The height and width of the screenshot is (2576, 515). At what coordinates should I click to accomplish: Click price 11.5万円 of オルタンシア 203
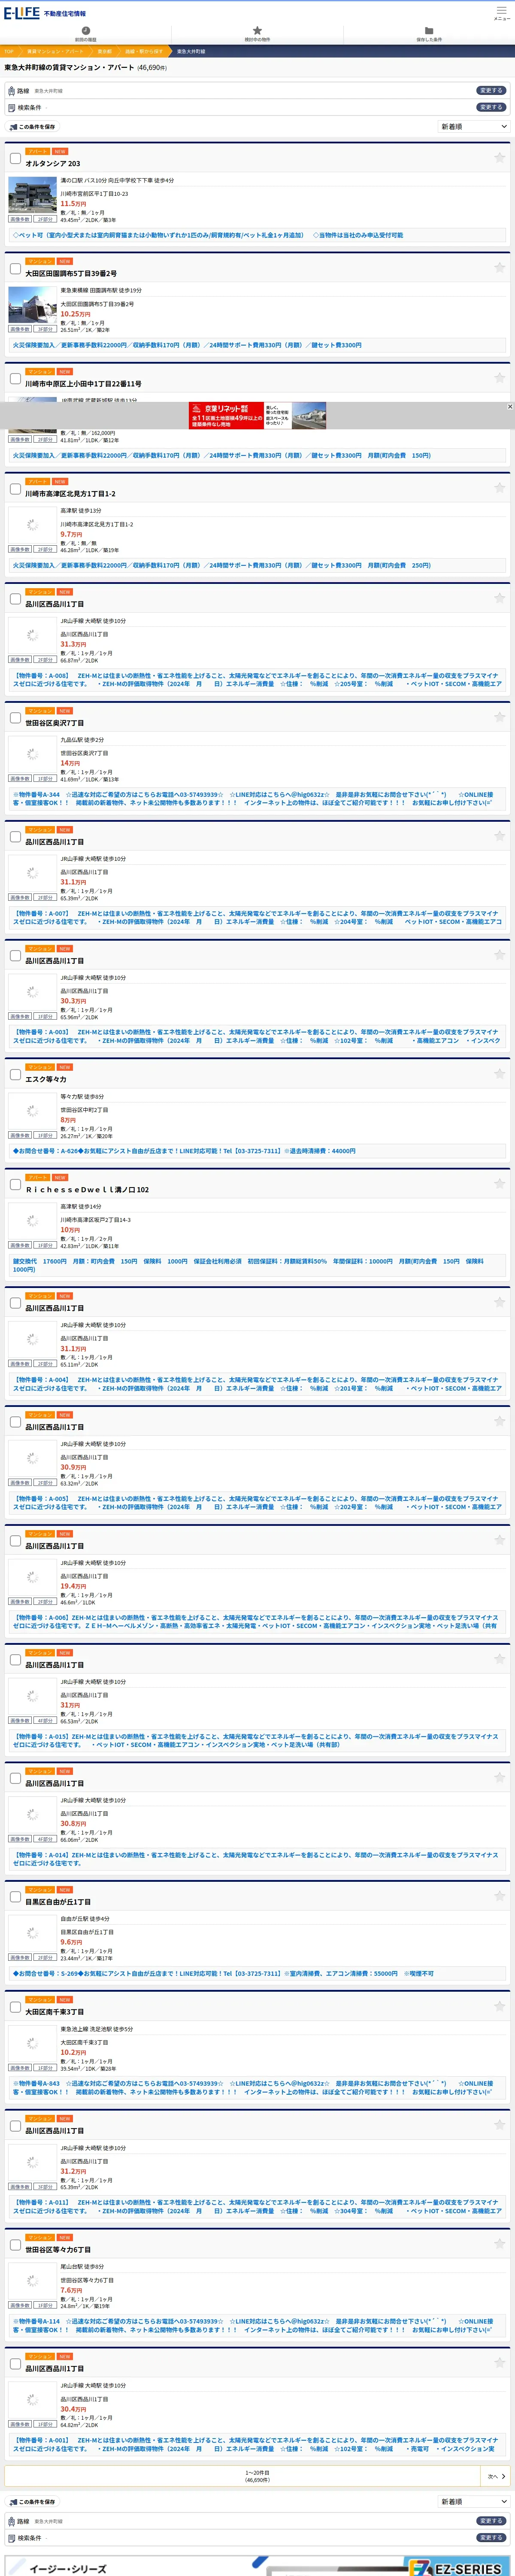[x=73, y=204]
